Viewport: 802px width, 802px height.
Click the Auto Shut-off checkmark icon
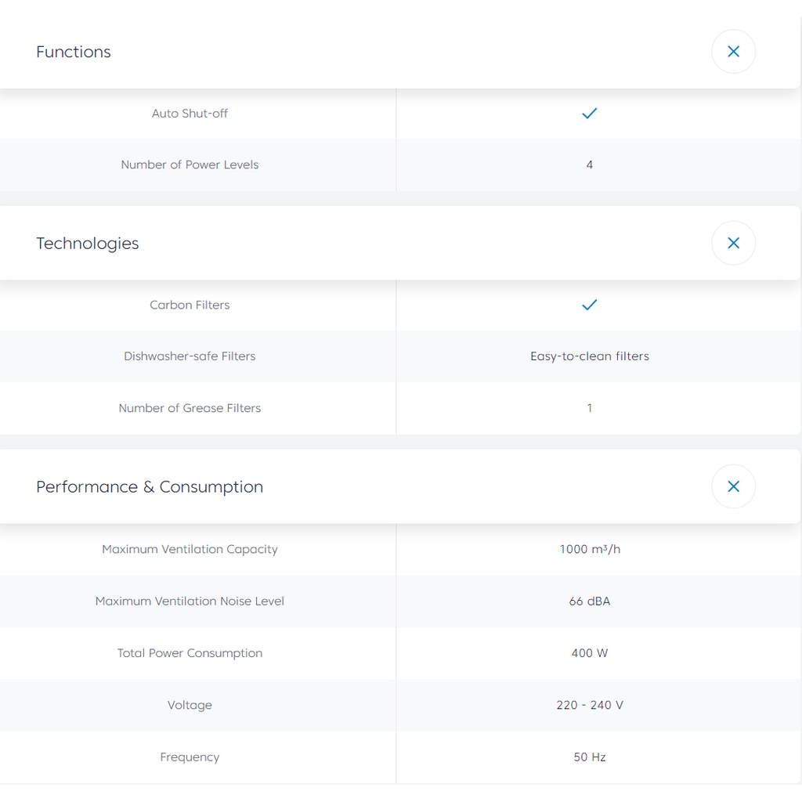[590, 114]
